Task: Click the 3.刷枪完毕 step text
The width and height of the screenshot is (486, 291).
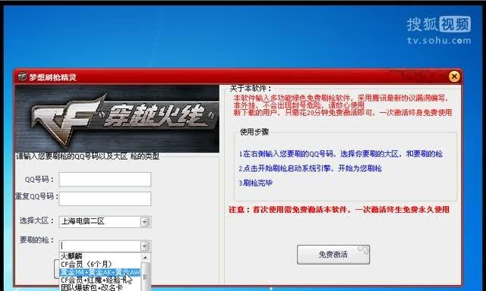Action: point(255,183)
